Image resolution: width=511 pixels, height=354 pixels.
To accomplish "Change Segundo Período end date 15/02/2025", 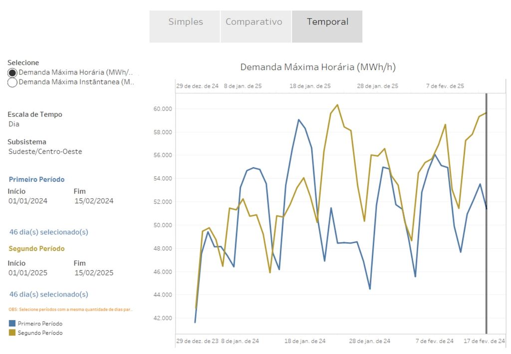I will point(94,273).
